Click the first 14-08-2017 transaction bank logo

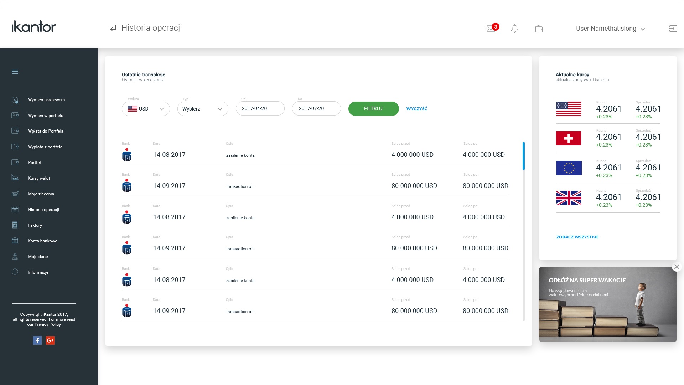(127, 155)
